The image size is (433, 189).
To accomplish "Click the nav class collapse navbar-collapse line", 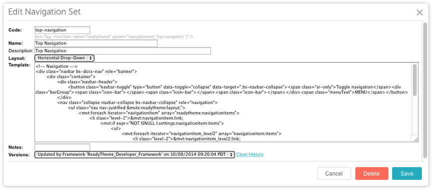I will pyautogui.click(x=137, y=103).
